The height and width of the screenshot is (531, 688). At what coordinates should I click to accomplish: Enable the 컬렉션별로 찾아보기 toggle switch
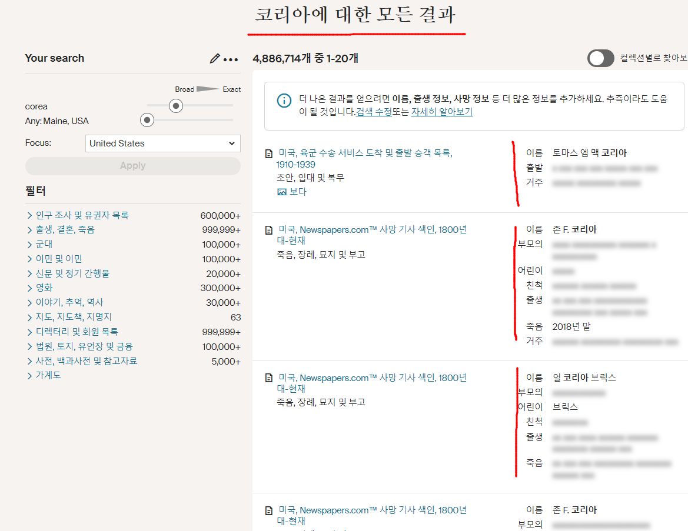600,58
